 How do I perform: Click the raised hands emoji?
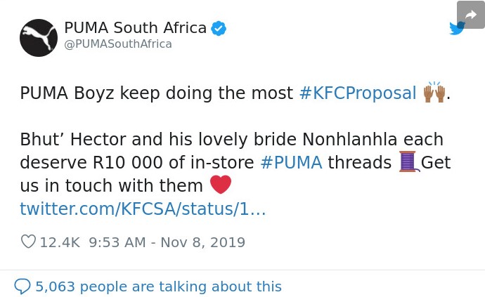[434, 92]
